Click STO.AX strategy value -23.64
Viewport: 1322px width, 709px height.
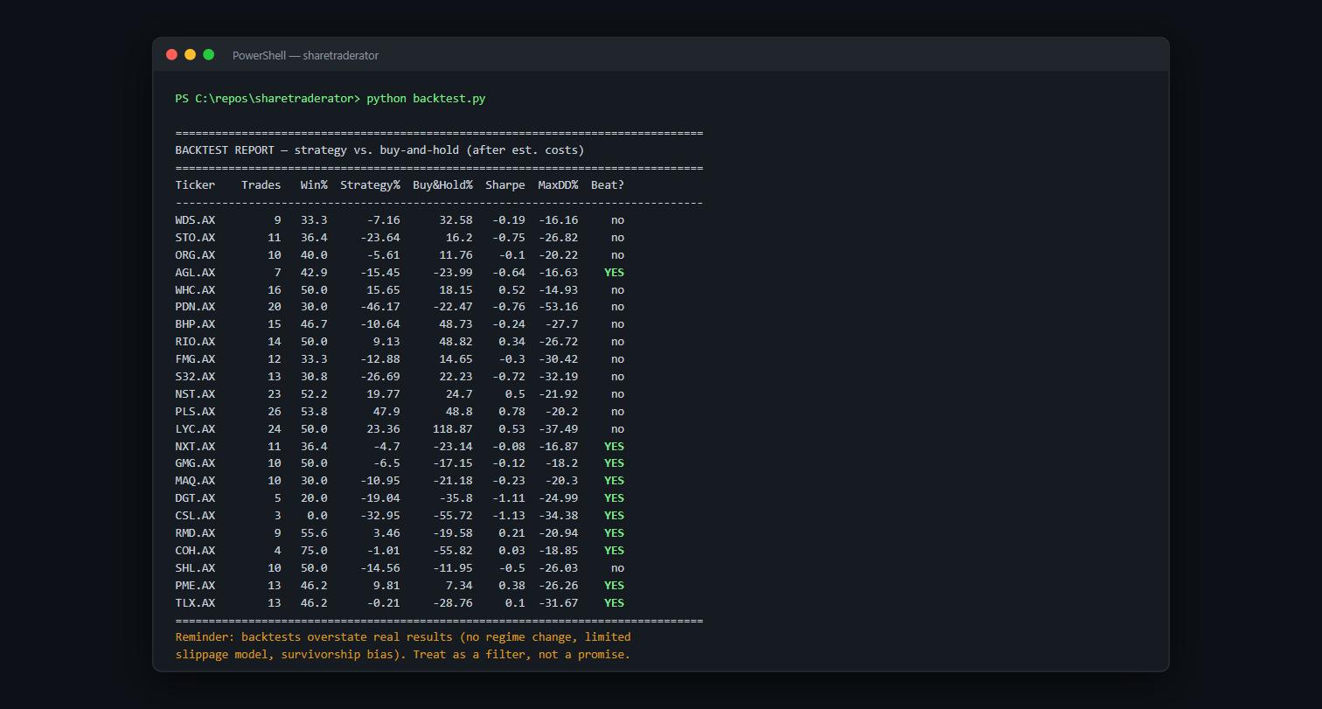tap(380, 237)
